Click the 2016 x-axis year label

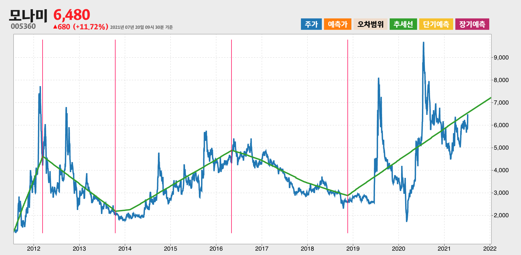point(216,249)
